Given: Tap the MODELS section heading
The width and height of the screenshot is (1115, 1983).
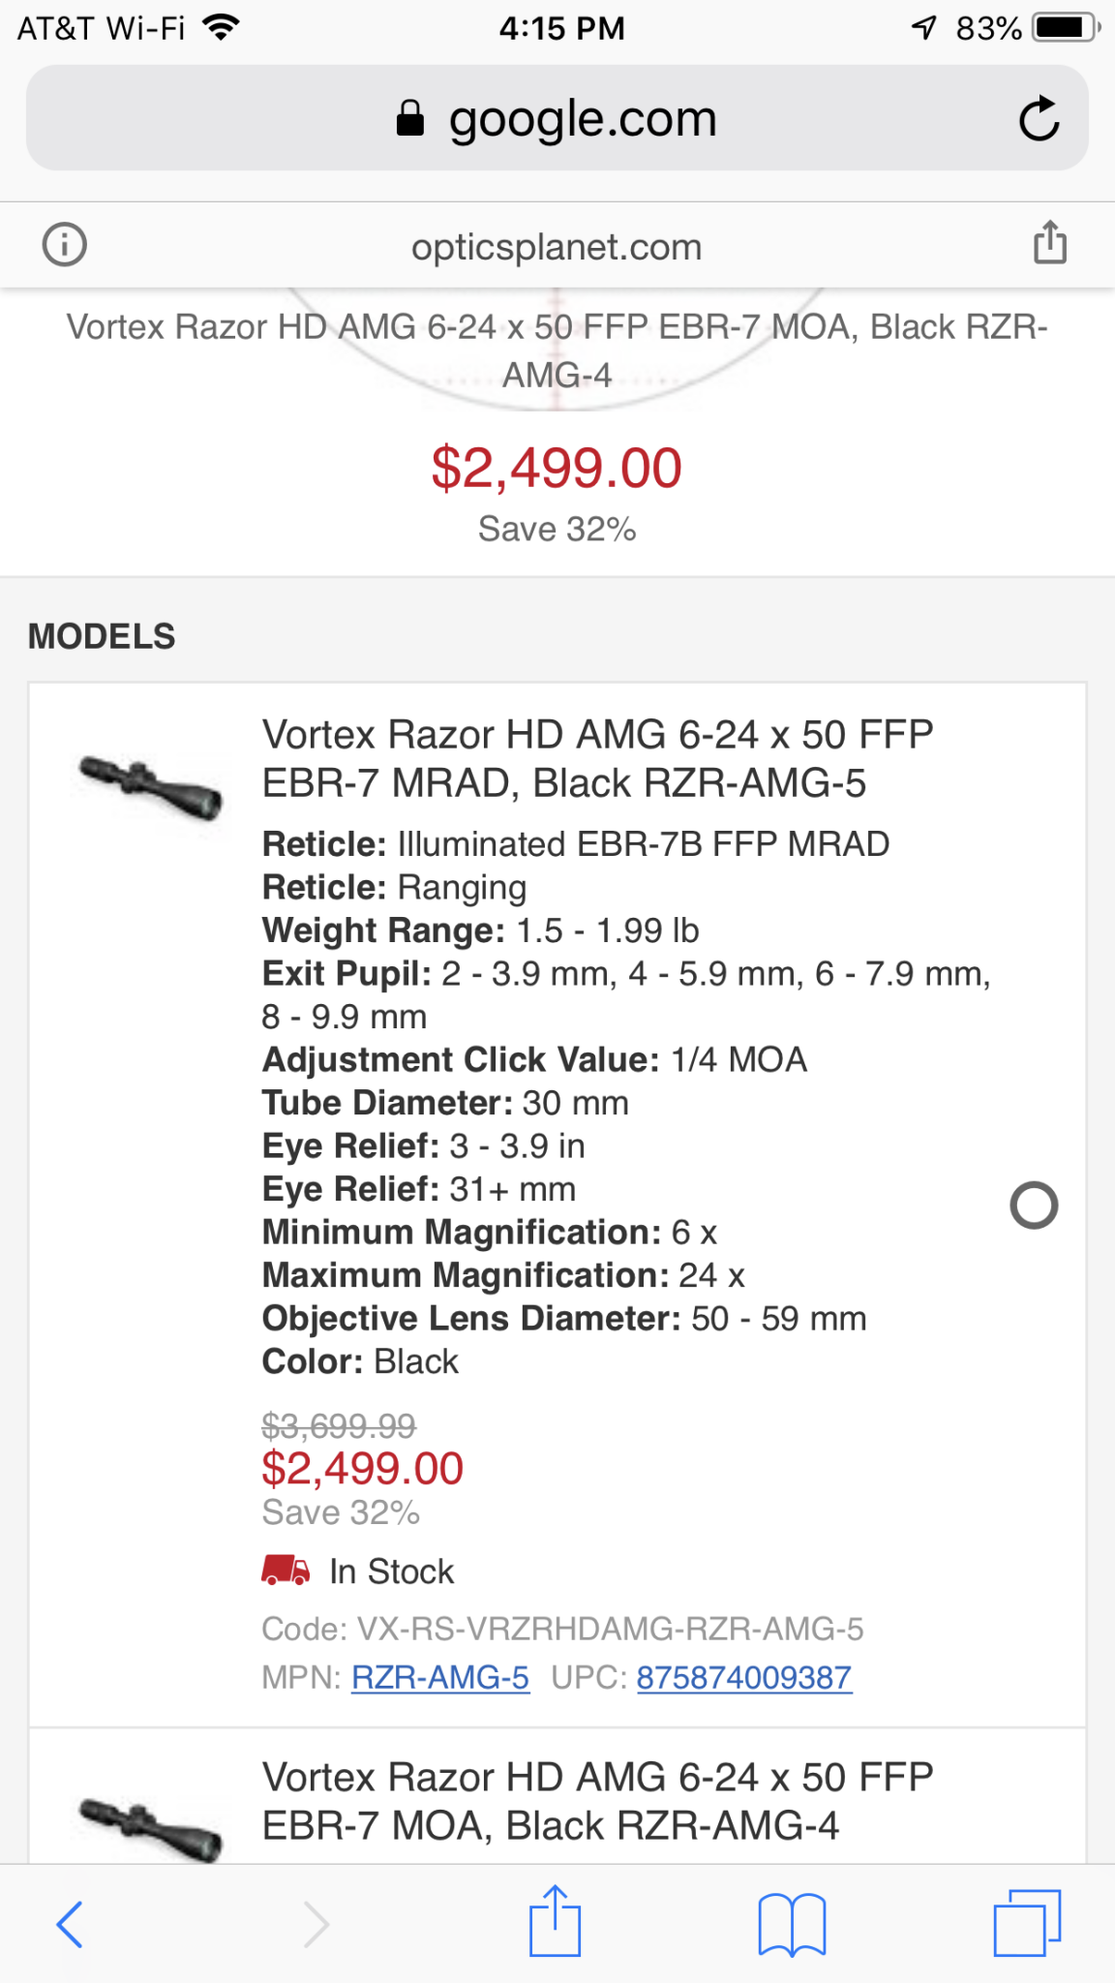Looking at the screenshot, I should point(102,636).
